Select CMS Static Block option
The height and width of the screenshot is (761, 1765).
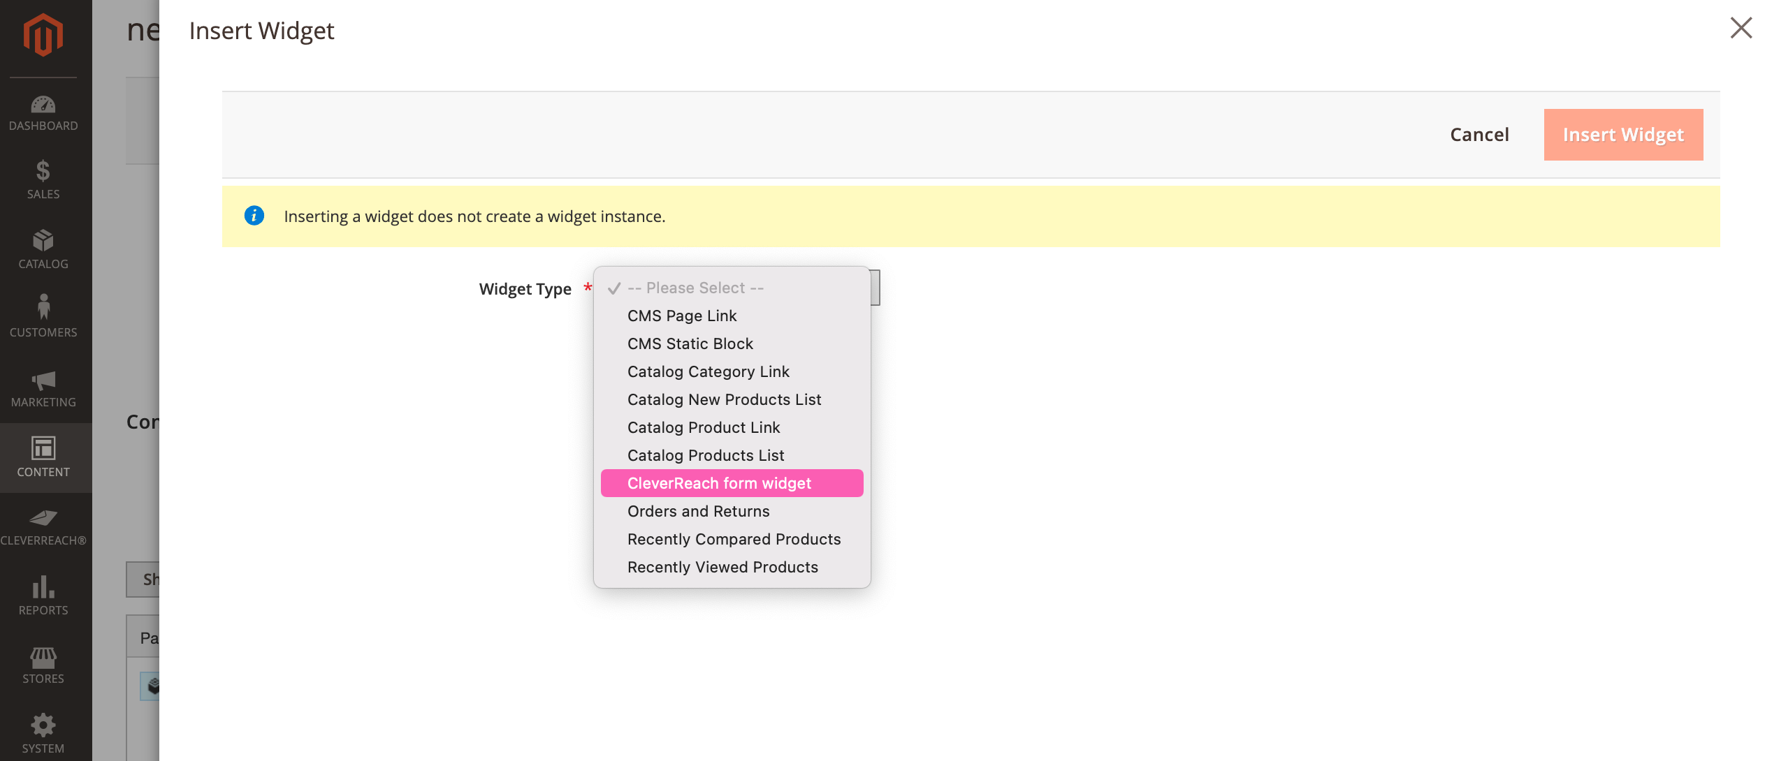pos(690,343)
